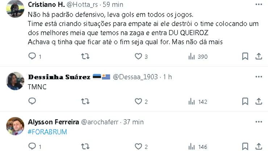Screen dimensions: 268x151
Task: Reply to Cristiano H.'s tweet
Action: pos(33,56)
